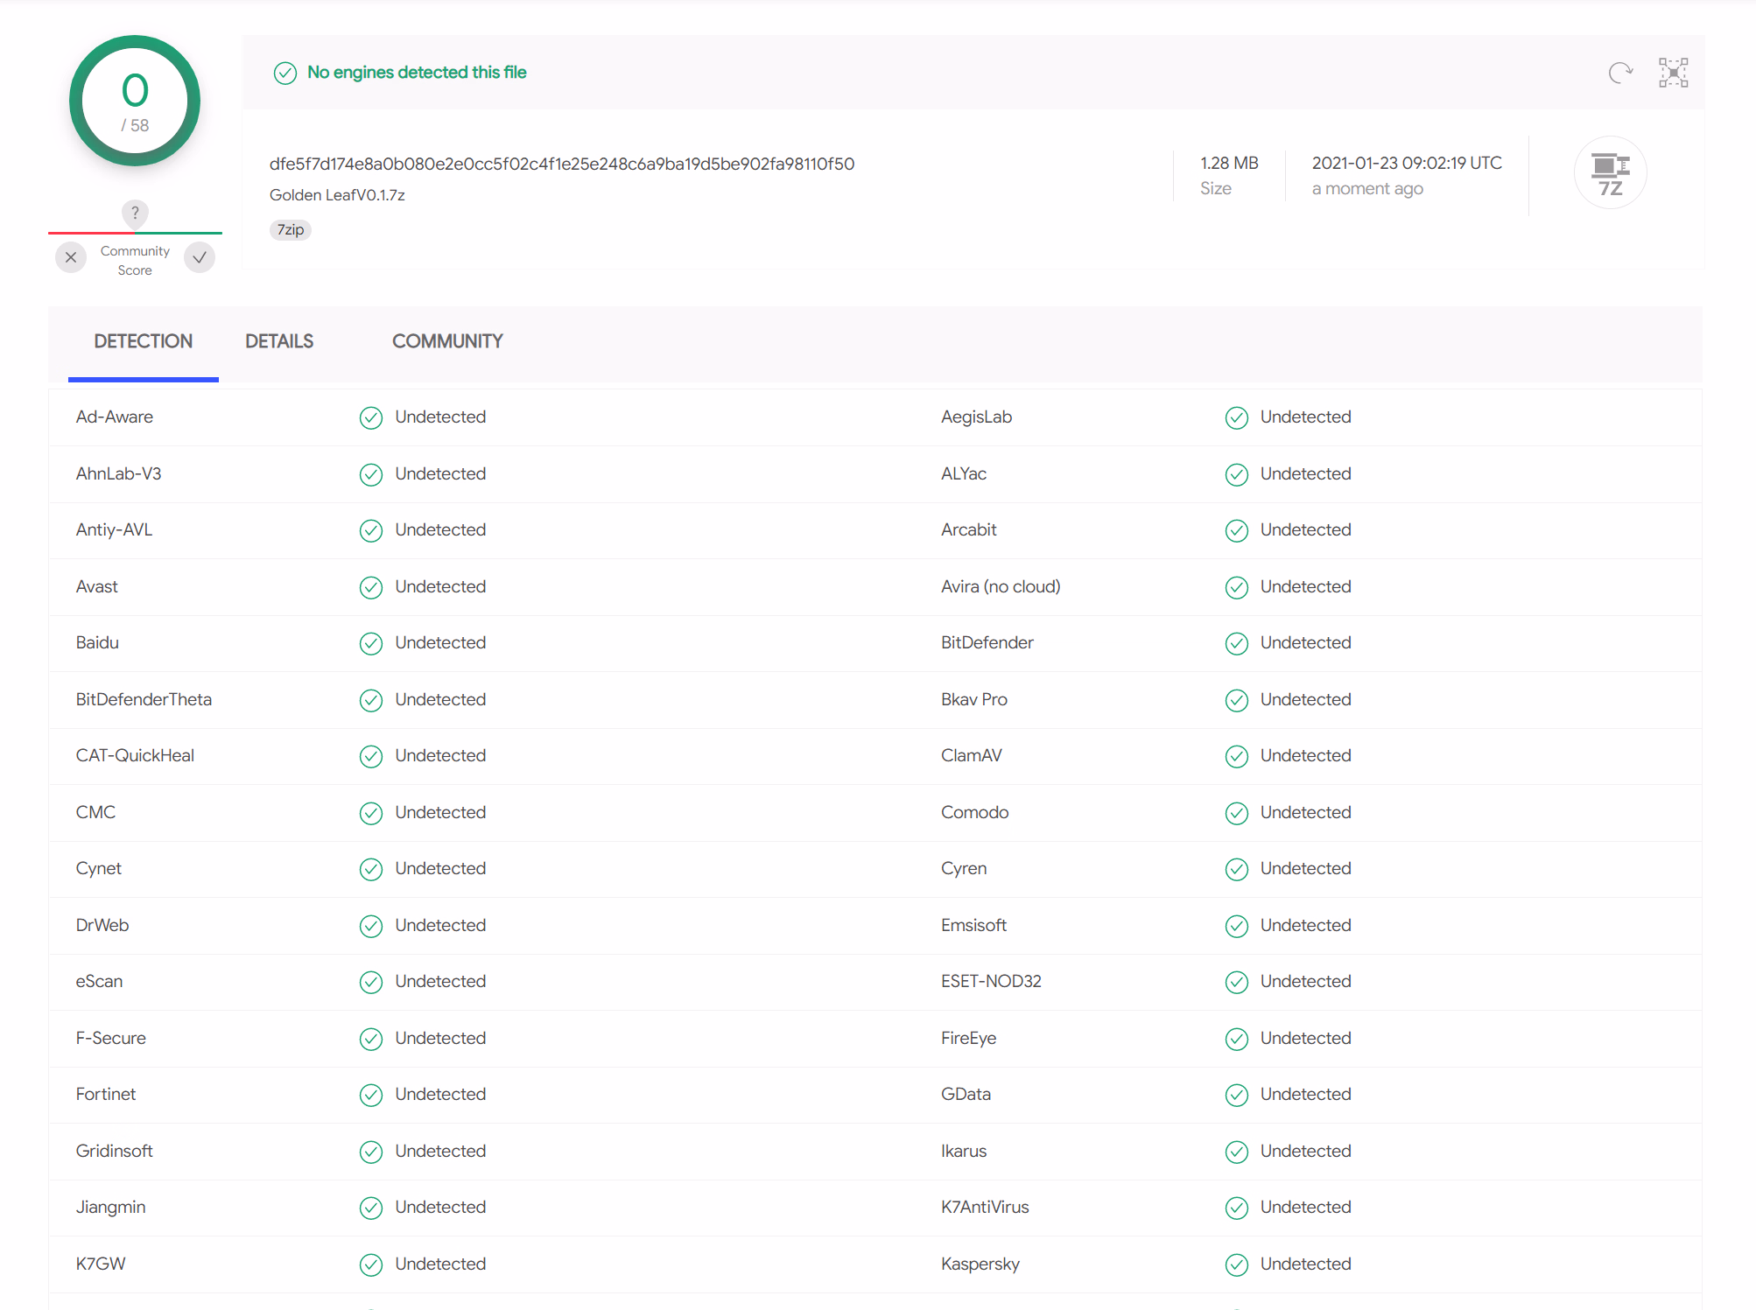Click the ESET-NOD32 undetected check icon
This screenshot has height=1310, width=1756.
1237,982
